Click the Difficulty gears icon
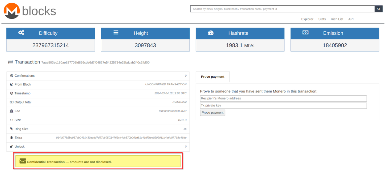388x172 pixels. pos(21,33)
